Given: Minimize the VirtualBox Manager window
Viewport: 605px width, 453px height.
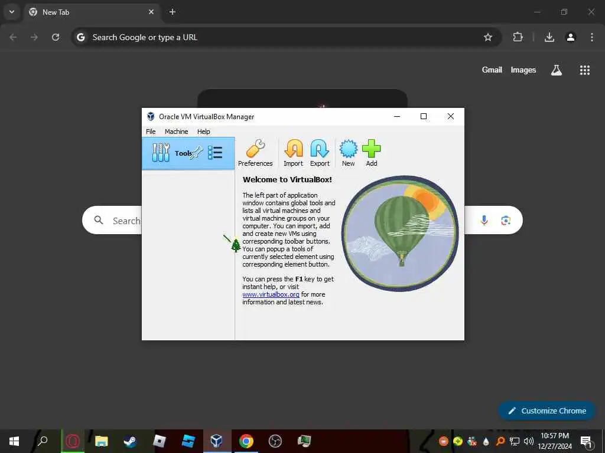Looking at the screenshot, I should (x=397, y=116).
